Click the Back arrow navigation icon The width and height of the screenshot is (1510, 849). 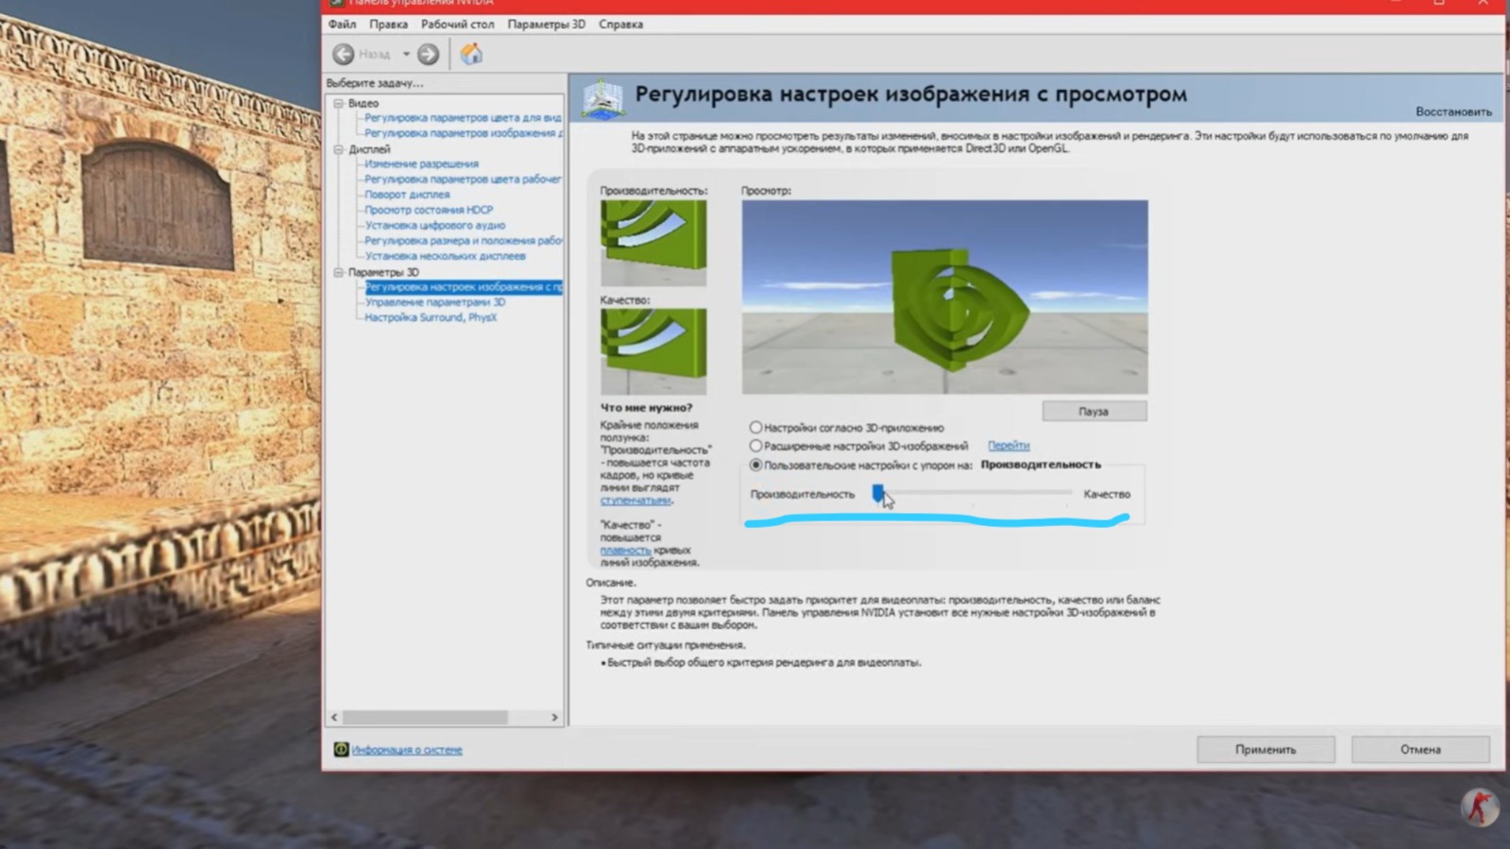click(344, 55)
